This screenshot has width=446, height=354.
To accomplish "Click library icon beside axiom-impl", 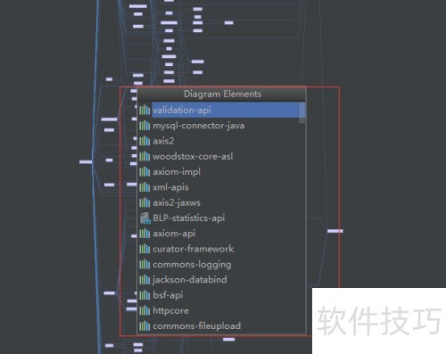I will coord(145,172).
